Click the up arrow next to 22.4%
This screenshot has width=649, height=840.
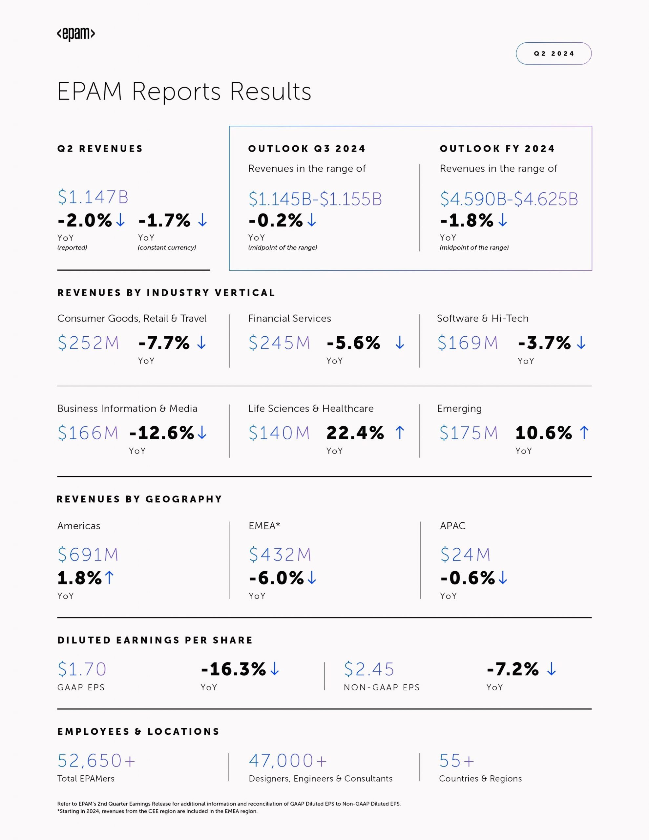click(x=400, y=432)
